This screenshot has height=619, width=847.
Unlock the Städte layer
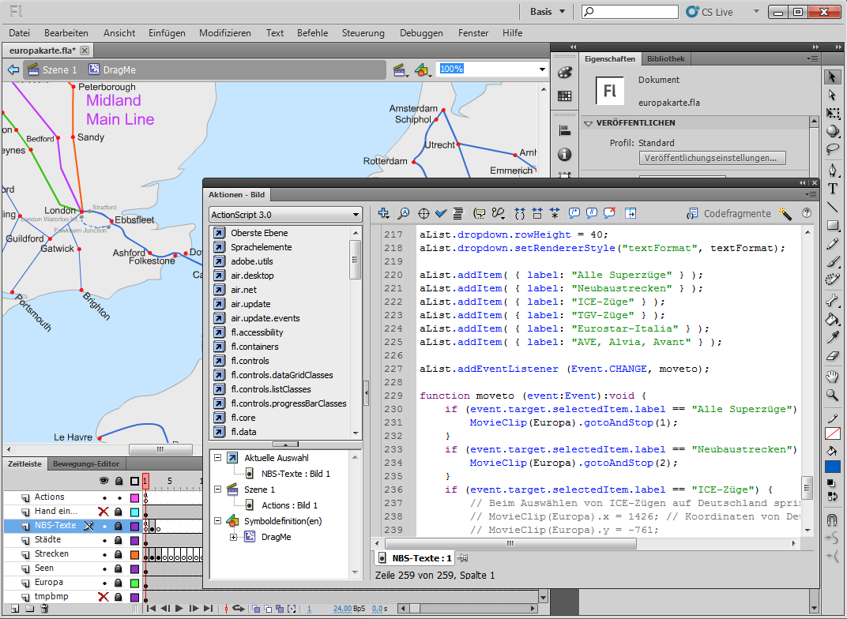(119, 540)
